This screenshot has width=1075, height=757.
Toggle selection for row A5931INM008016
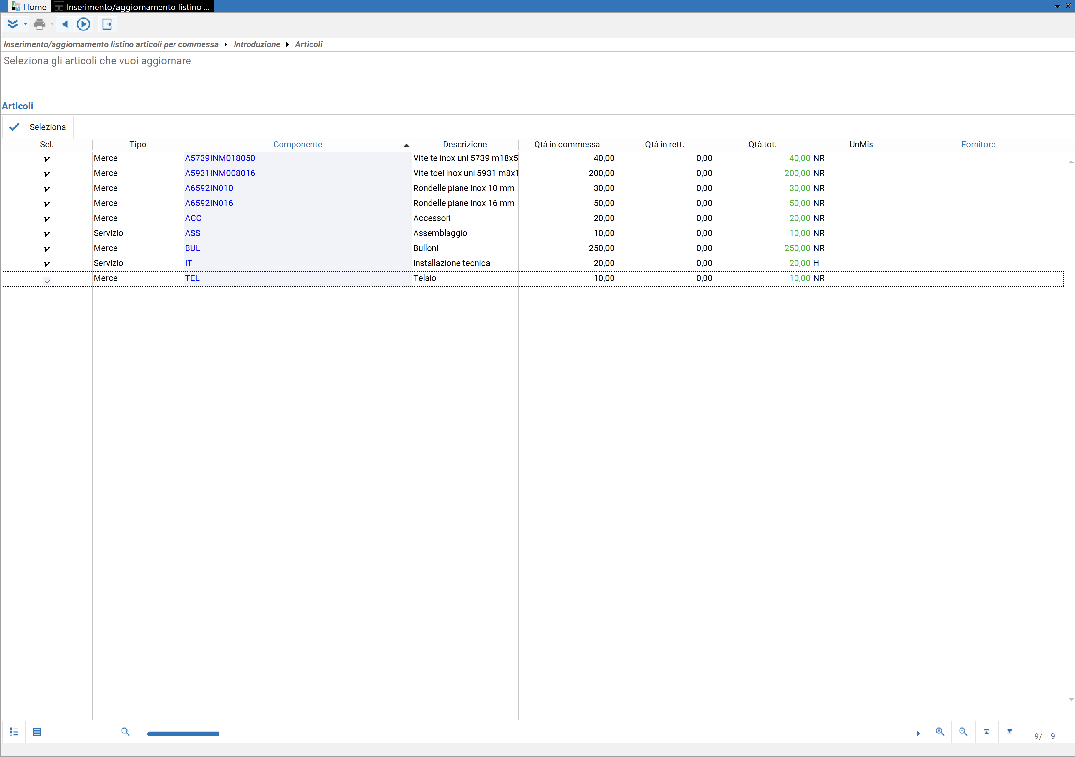[x=47, y=174]
